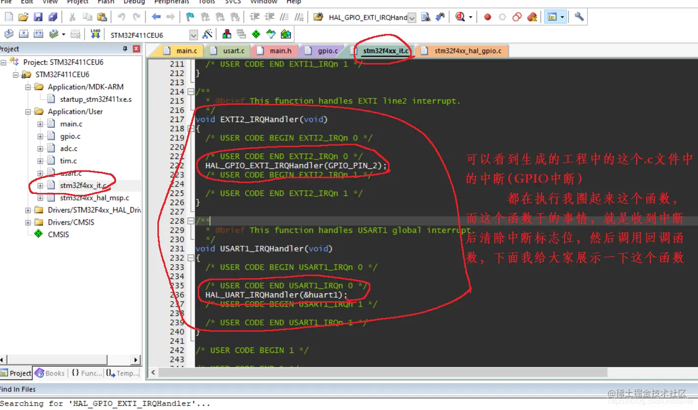
Task: Open the Pack Installer icon
Action: pos(286,34)
